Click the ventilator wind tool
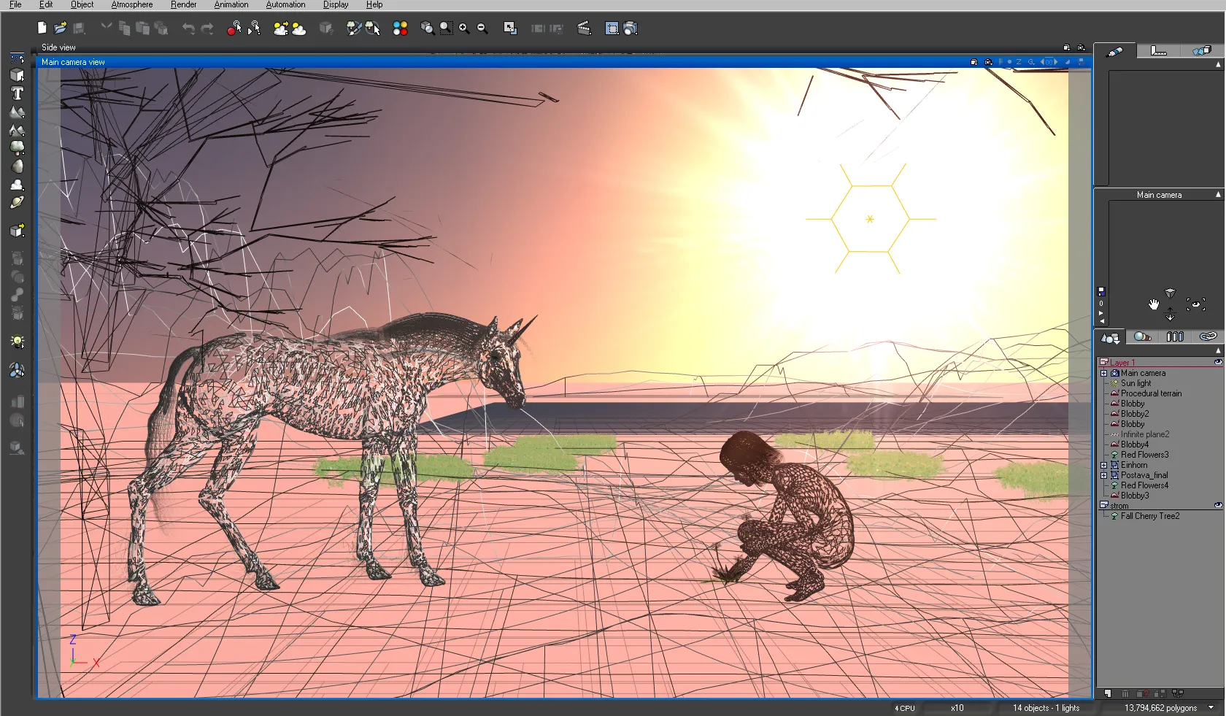 pyautogui.click(x=17, y=371)
